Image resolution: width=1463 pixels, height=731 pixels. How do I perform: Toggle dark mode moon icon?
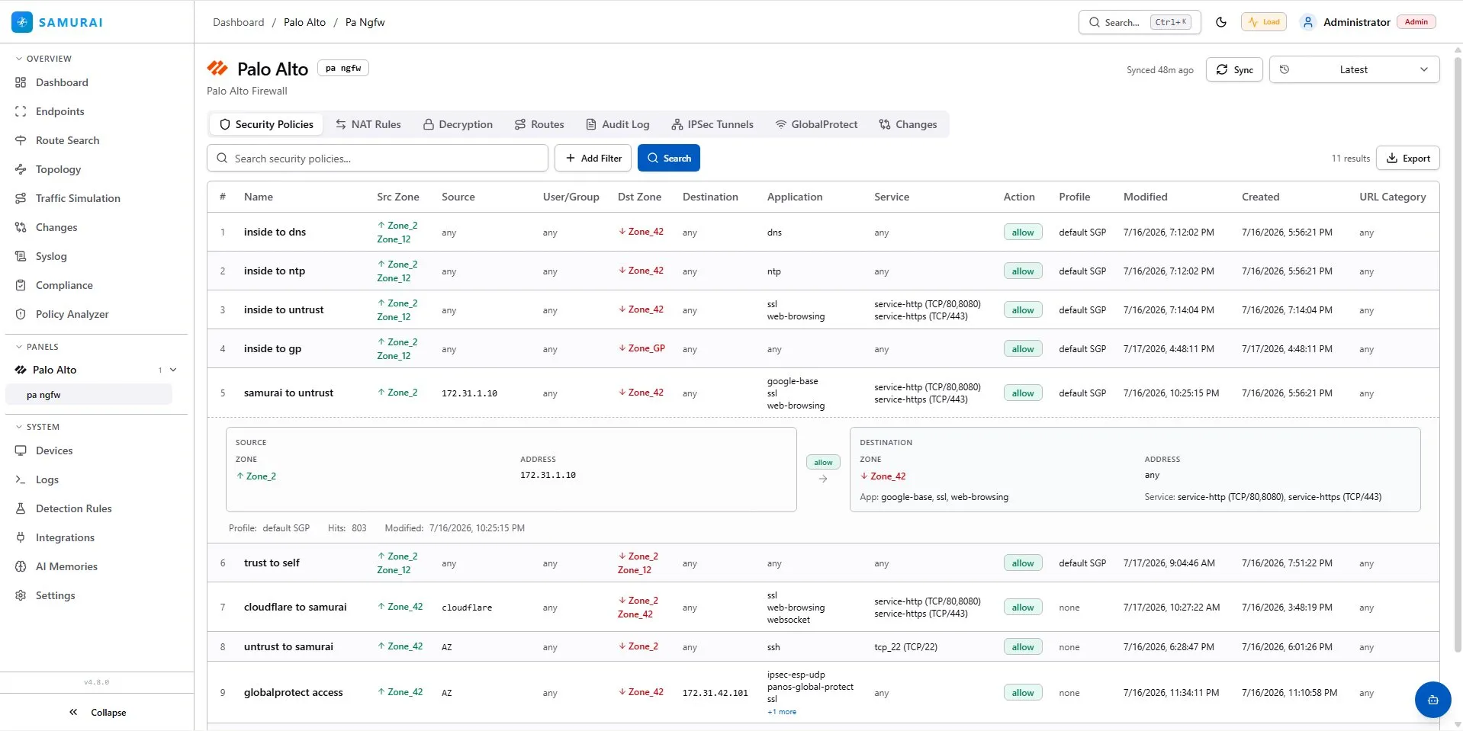pyautogui.click(x=1221, y=22)
